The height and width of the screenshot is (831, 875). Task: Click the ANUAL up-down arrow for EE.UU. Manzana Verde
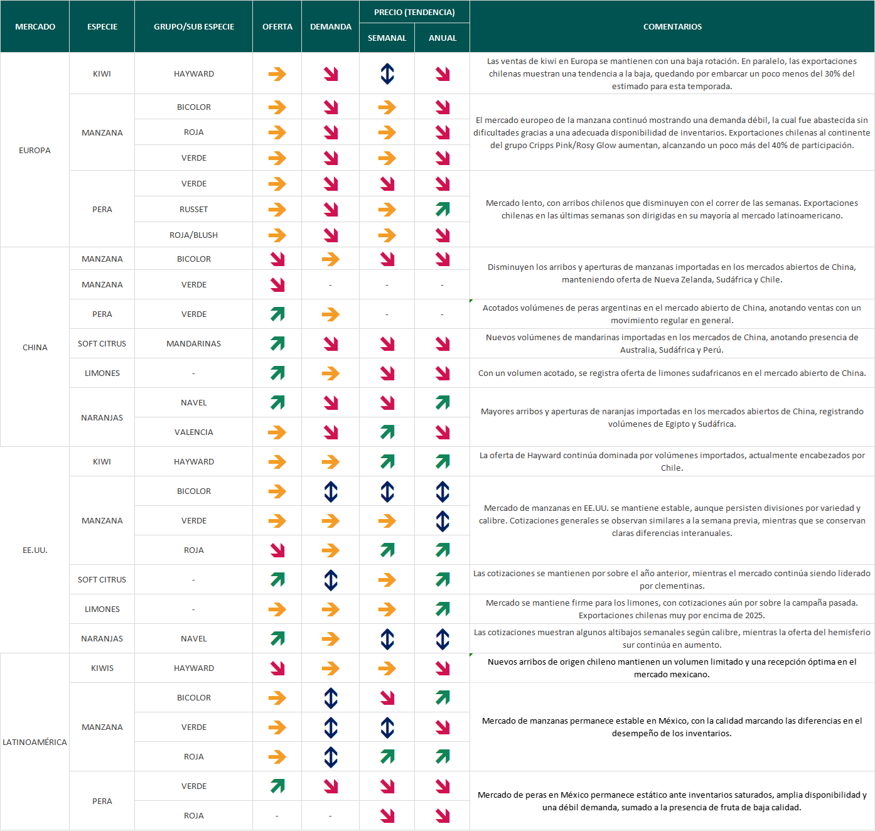[443, 521]
